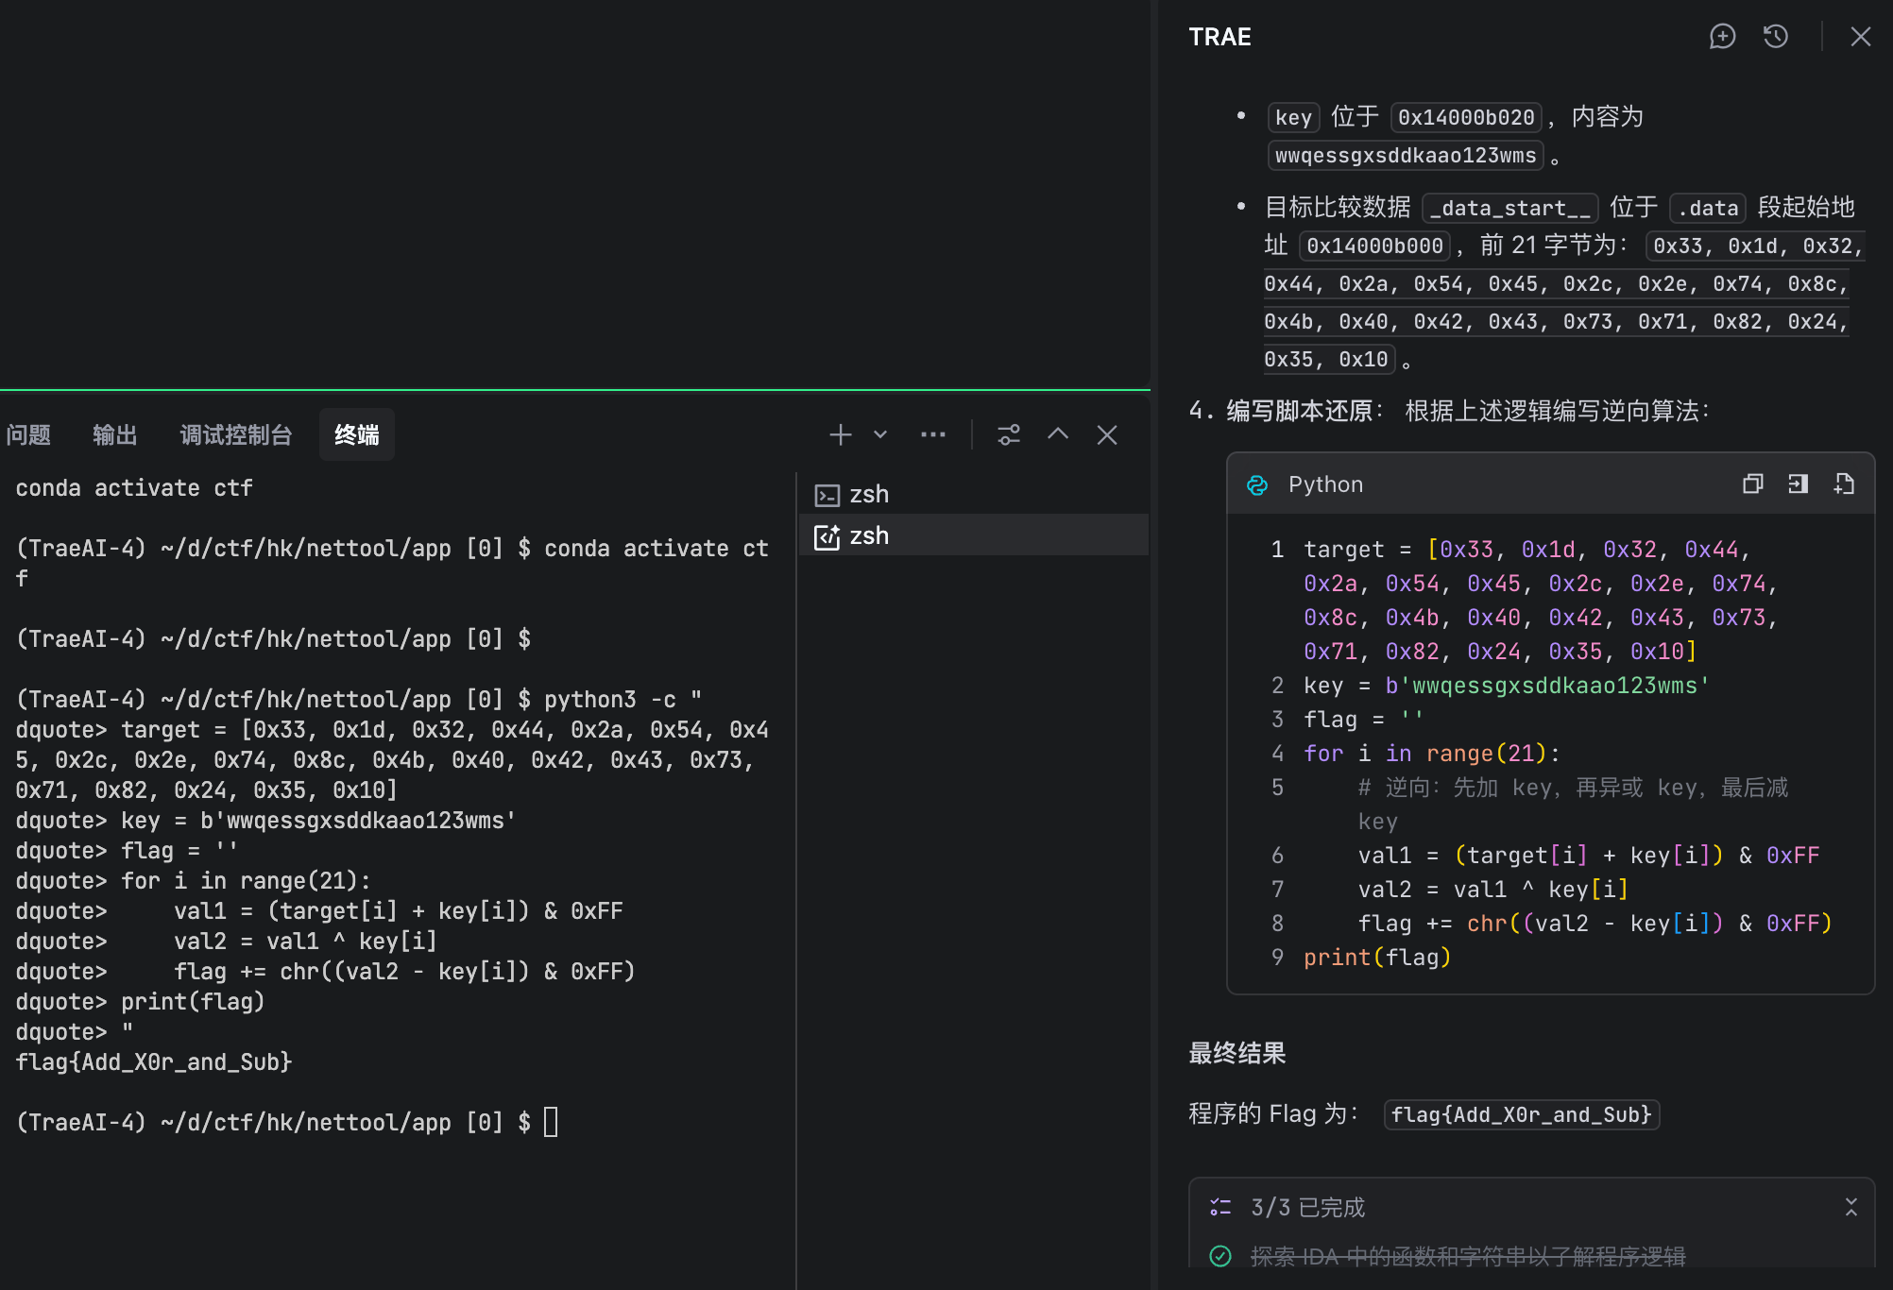Image resolution: width=1893 pixels, height=1290 pixels.
Task: Switch to the 问题 tab
Action: tap(28, 434)
